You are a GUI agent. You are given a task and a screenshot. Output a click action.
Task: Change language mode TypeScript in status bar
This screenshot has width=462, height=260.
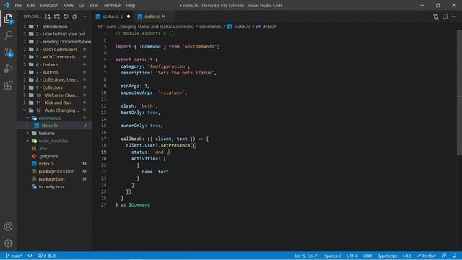click(x=388, y=256)
